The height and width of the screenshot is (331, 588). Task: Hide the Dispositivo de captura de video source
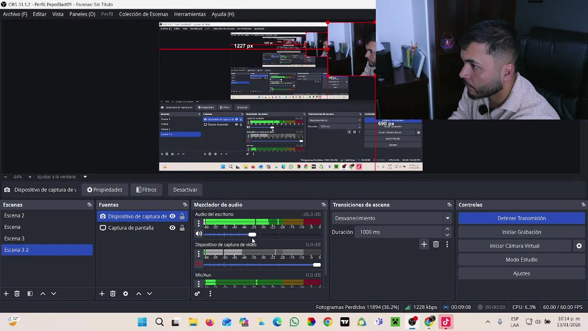tap(172, 216)
